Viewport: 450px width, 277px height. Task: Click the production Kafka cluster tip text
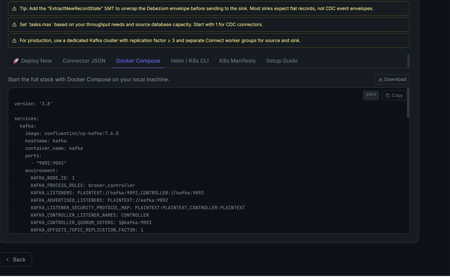160,41
